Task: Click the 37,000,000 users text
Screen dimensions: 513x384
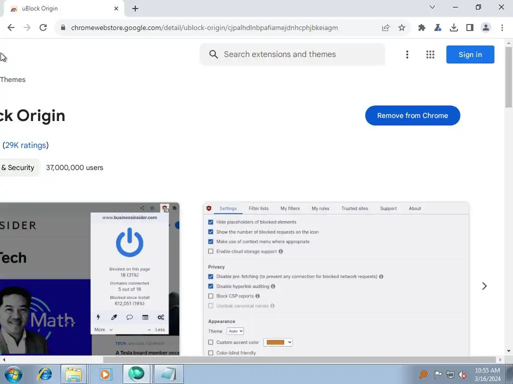Action: 75,167
